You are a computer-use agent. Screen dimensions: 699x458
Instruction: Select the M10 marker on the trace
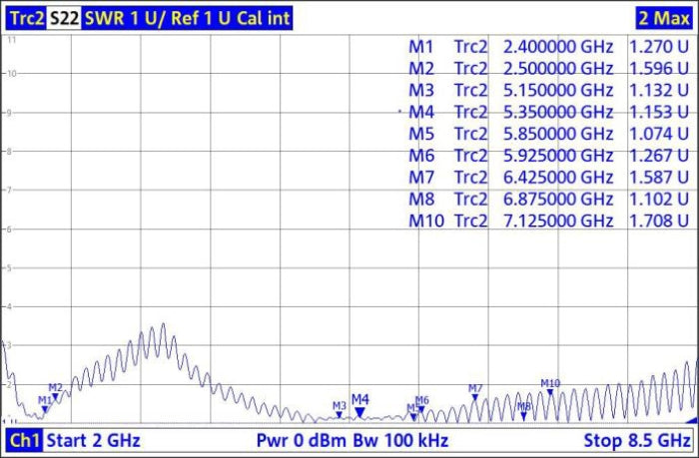pos(550,392)
